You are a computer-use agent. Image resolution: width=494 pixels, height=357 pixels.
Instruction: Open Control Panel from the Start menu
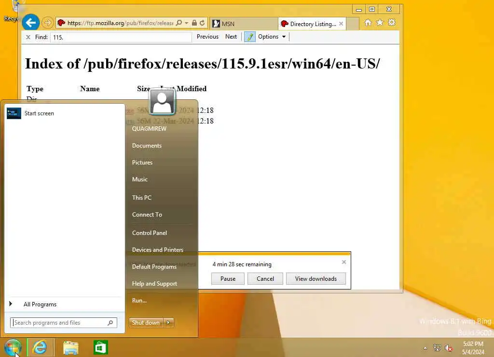150,233
